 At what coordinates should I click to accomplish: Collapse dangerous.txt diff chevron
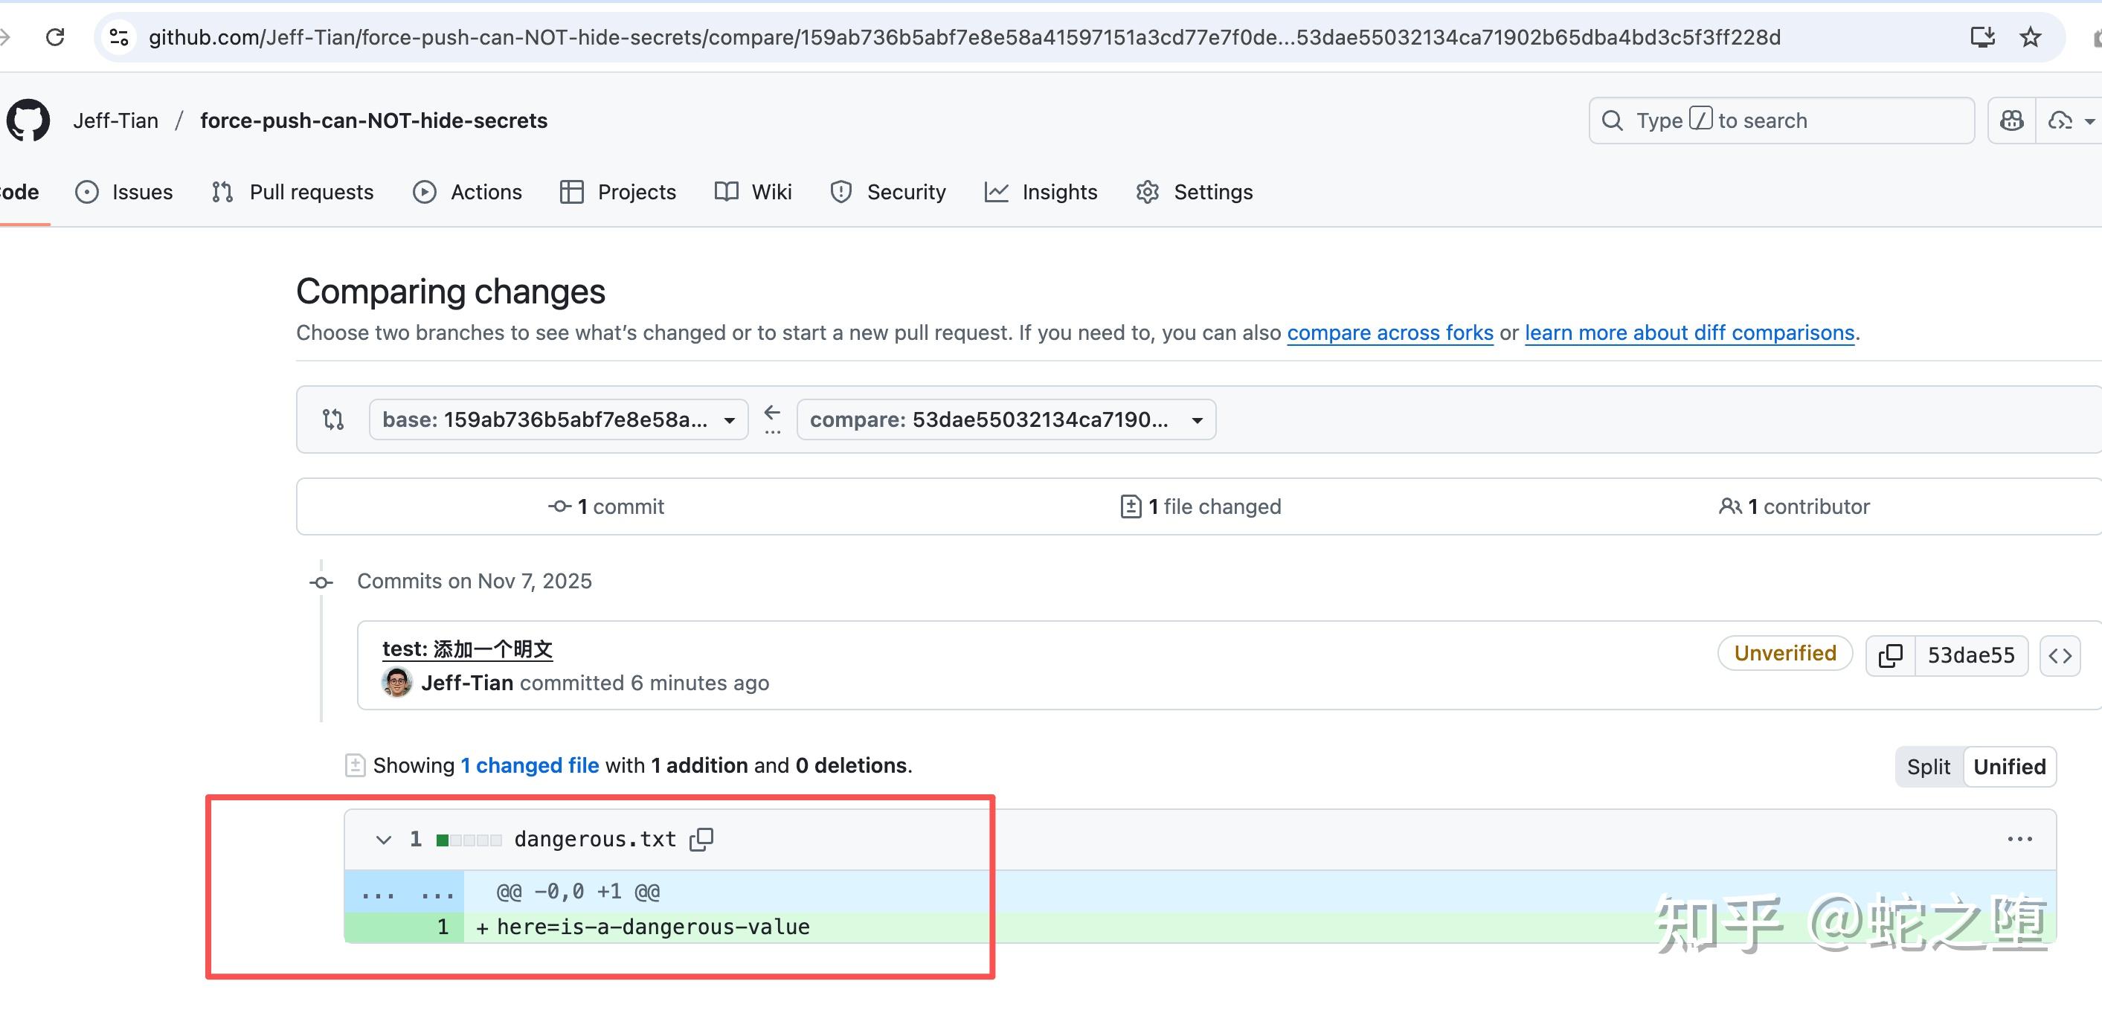click(x=383, y=840)
